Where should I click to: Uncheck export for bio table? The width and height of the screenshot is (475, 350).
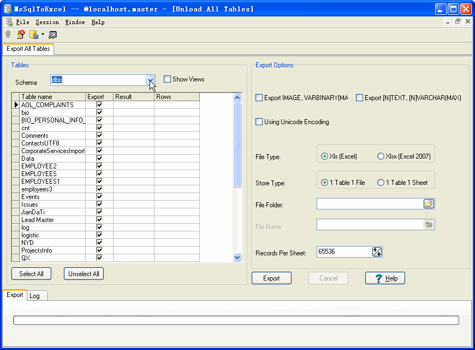click(99, 112)
